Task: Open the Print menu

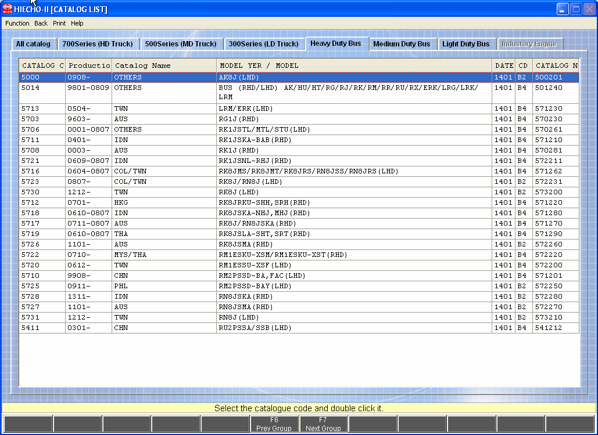Action: [x=59, y=23]
